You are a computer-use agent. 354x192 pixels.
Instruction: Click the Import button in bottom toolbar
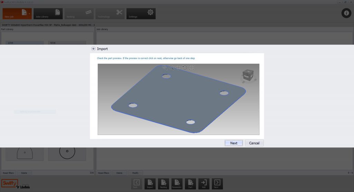click(150, 184)
